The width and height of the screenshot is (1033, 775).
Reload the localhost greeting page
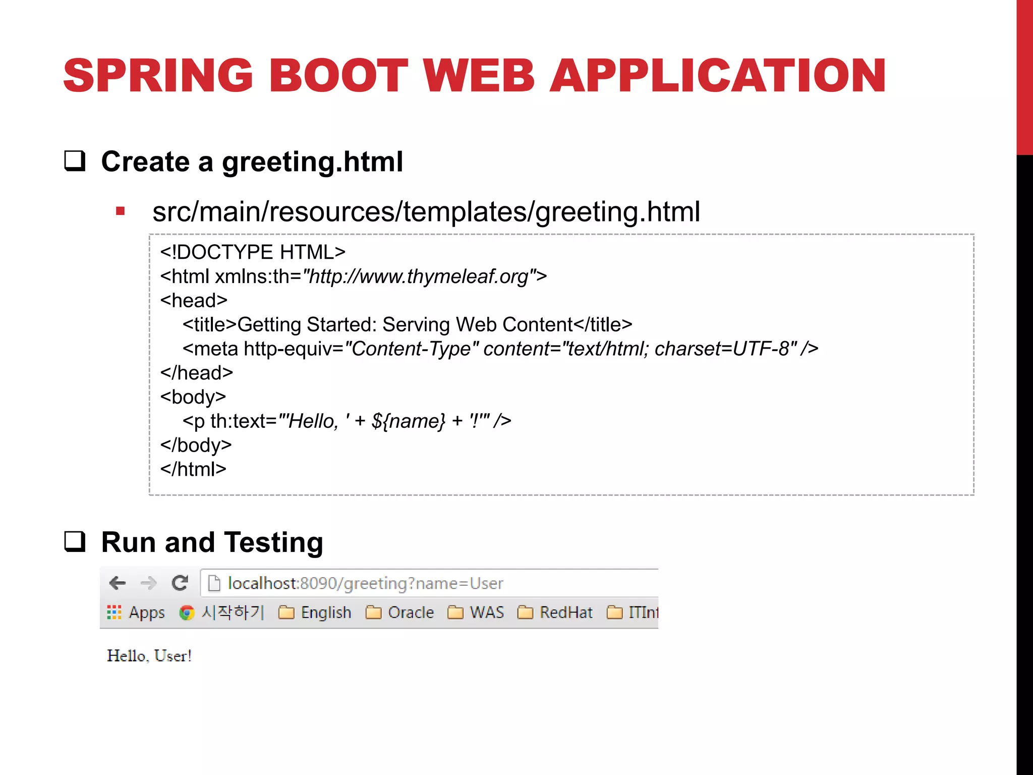pyautogui.click(x=180, y=583)
